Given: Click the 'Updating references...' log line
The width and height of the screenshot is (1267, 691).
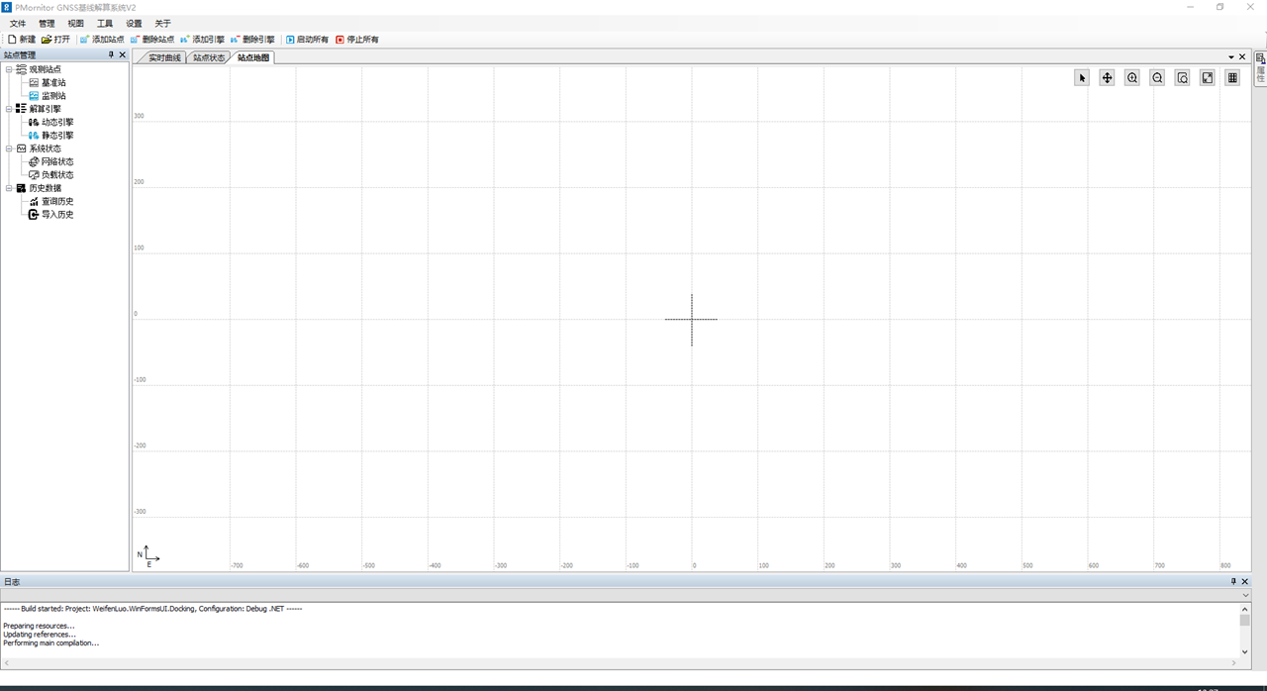Looking at the screenshot, I should tap(39, 635).
